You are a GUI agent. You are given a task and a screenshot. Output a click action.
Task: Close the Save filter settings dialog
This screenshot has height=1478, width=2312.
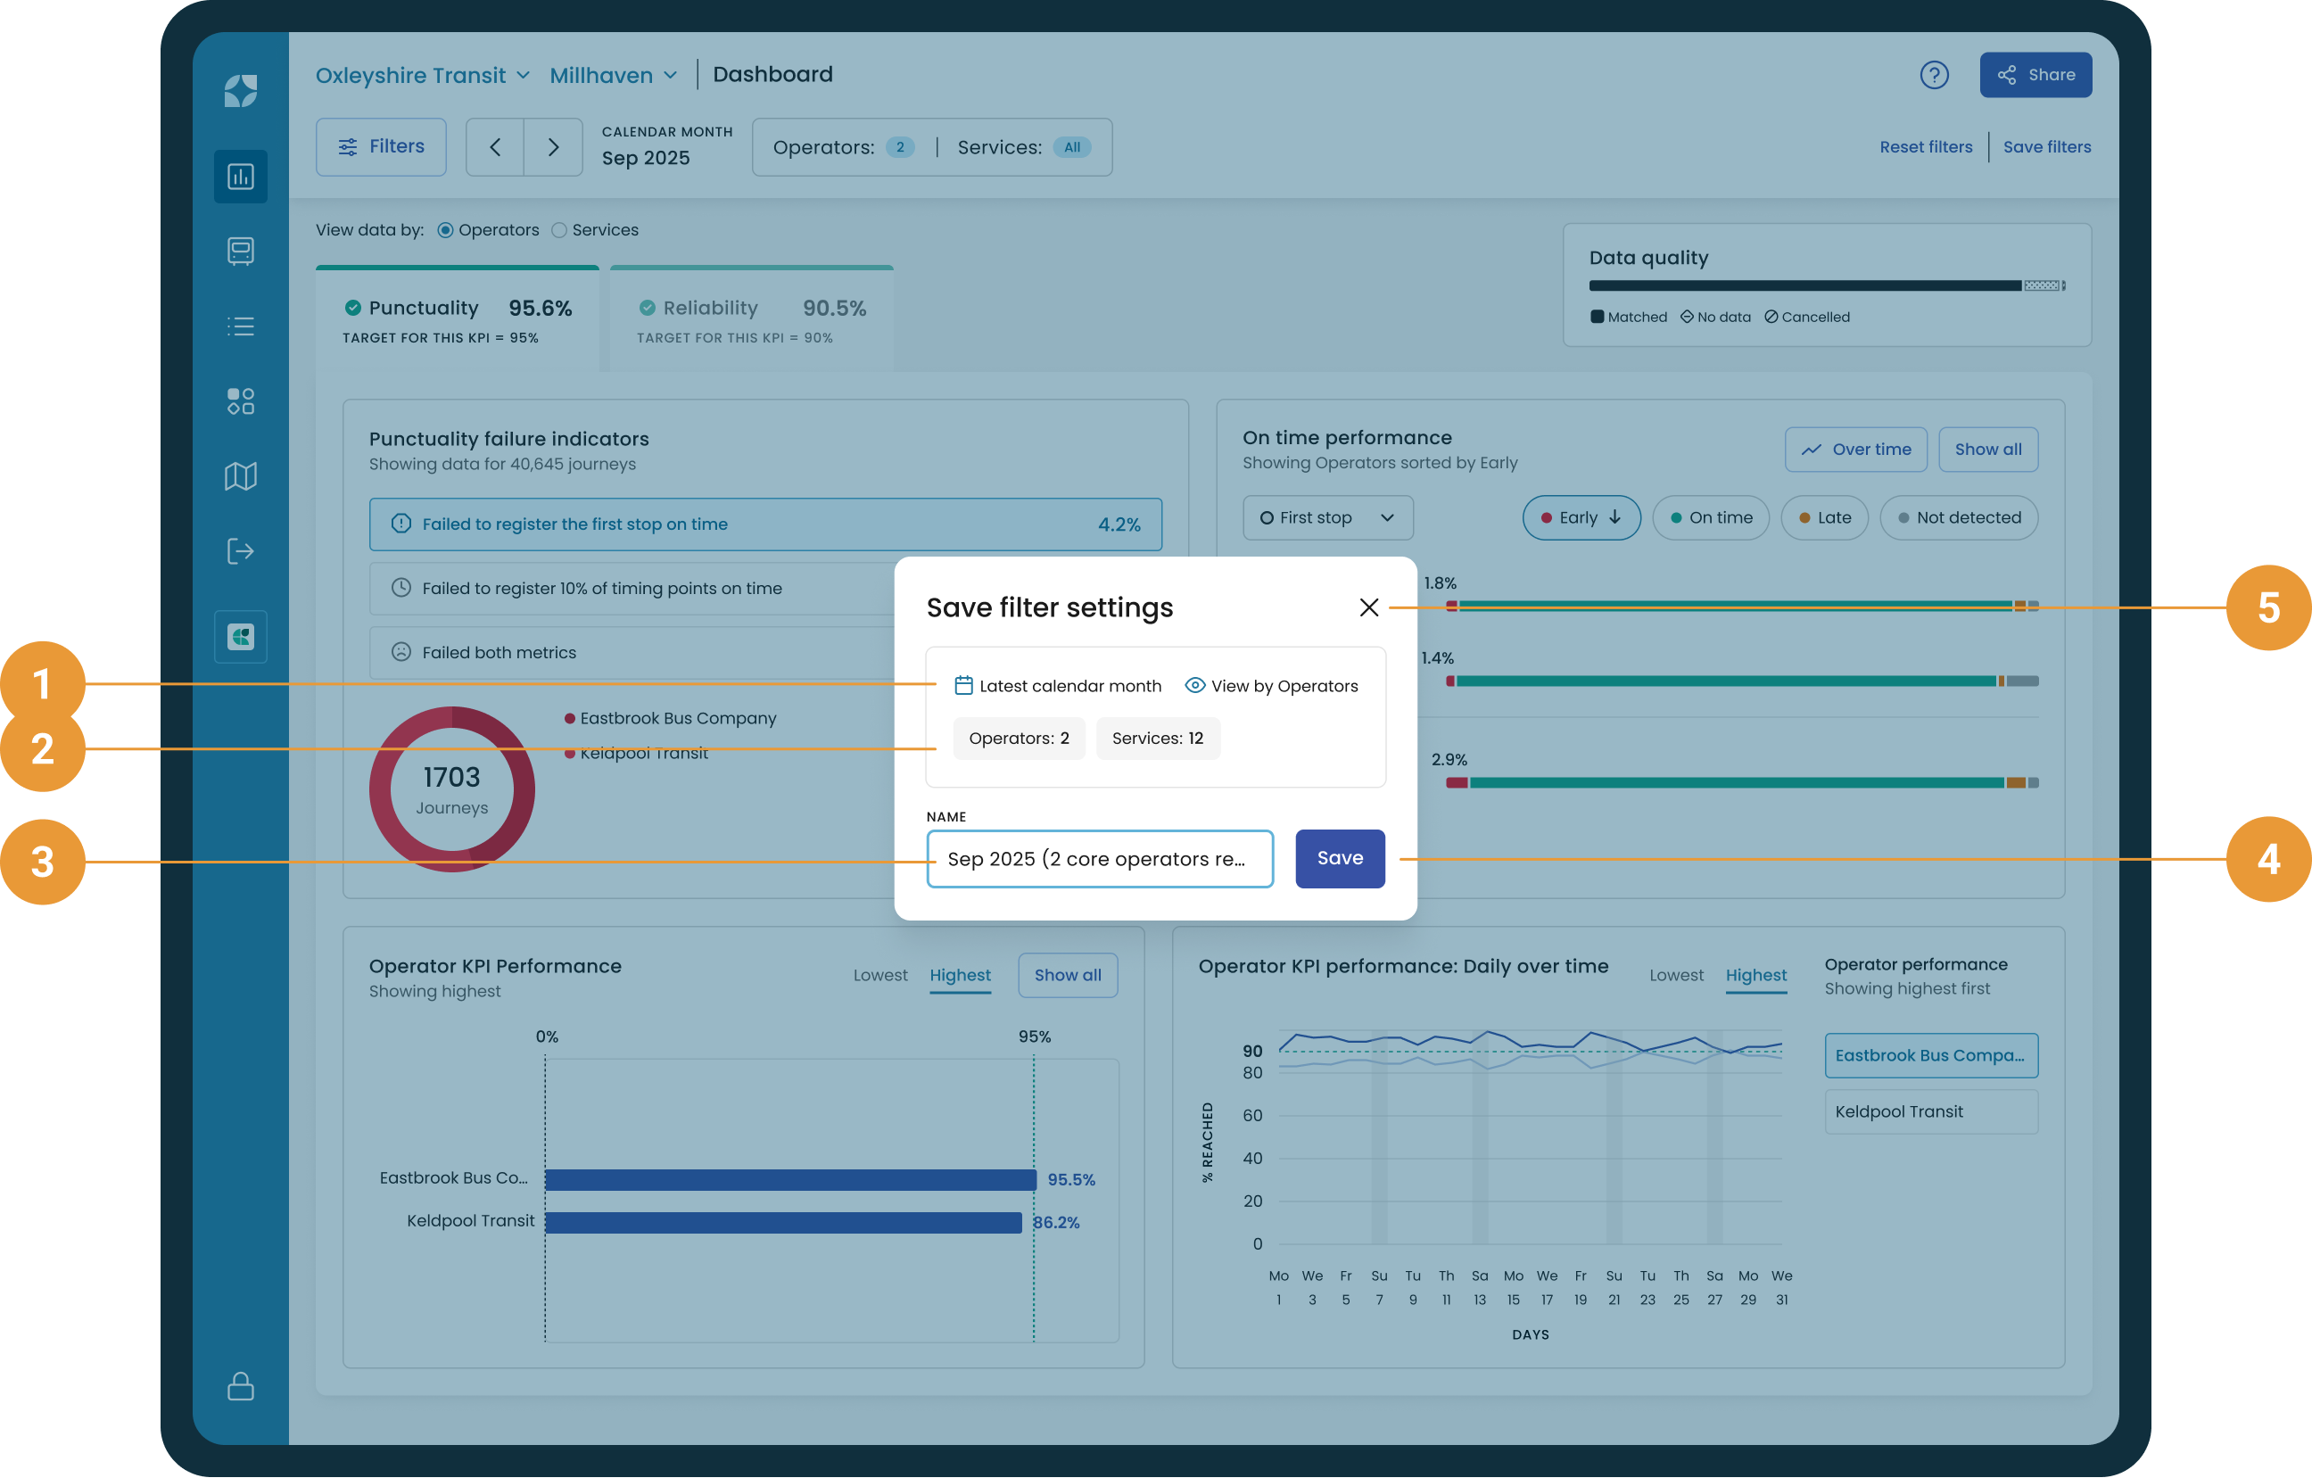click(x=1368, y=607)
